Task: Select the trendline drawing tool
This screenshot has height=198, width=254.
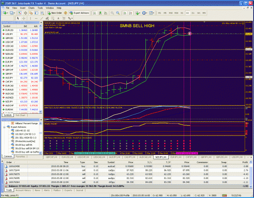Action: click(42, 18)
